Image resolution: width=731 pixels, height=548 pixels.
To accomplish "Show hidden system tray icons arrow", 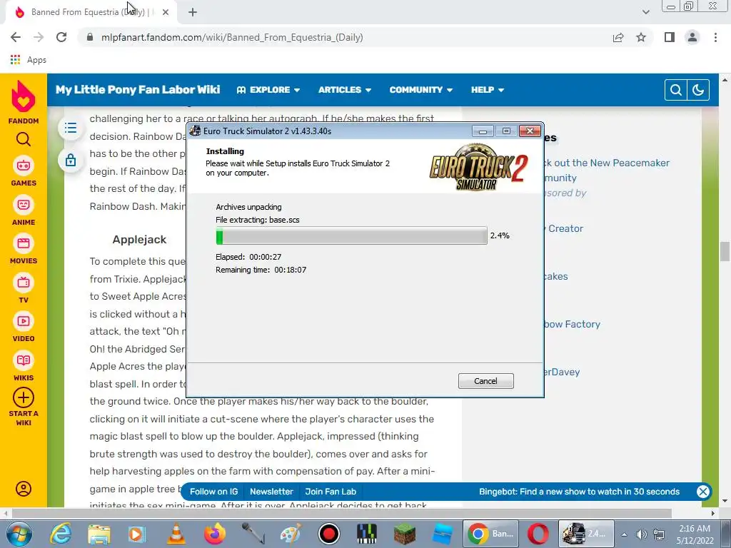I will coord(624,534).
